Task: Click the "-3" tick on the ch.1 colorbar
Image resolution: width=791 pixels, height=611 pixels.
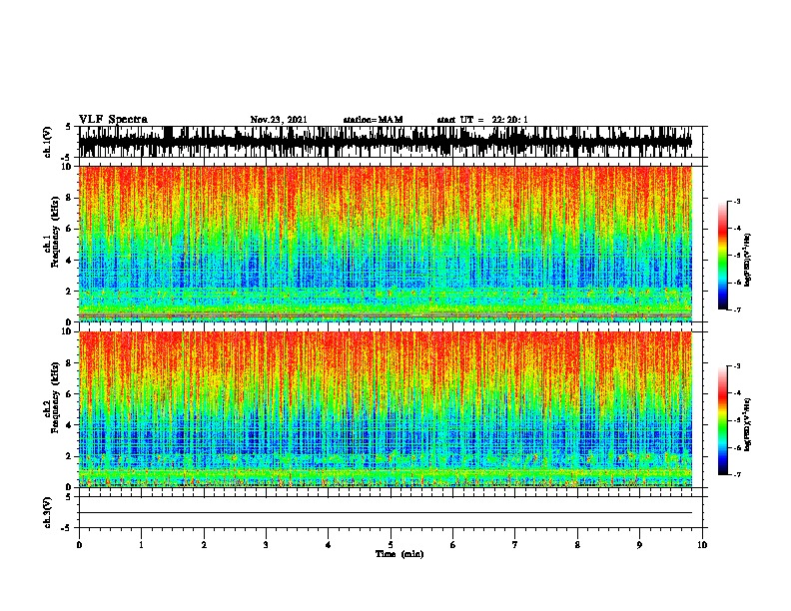Action: coord(736,202)
